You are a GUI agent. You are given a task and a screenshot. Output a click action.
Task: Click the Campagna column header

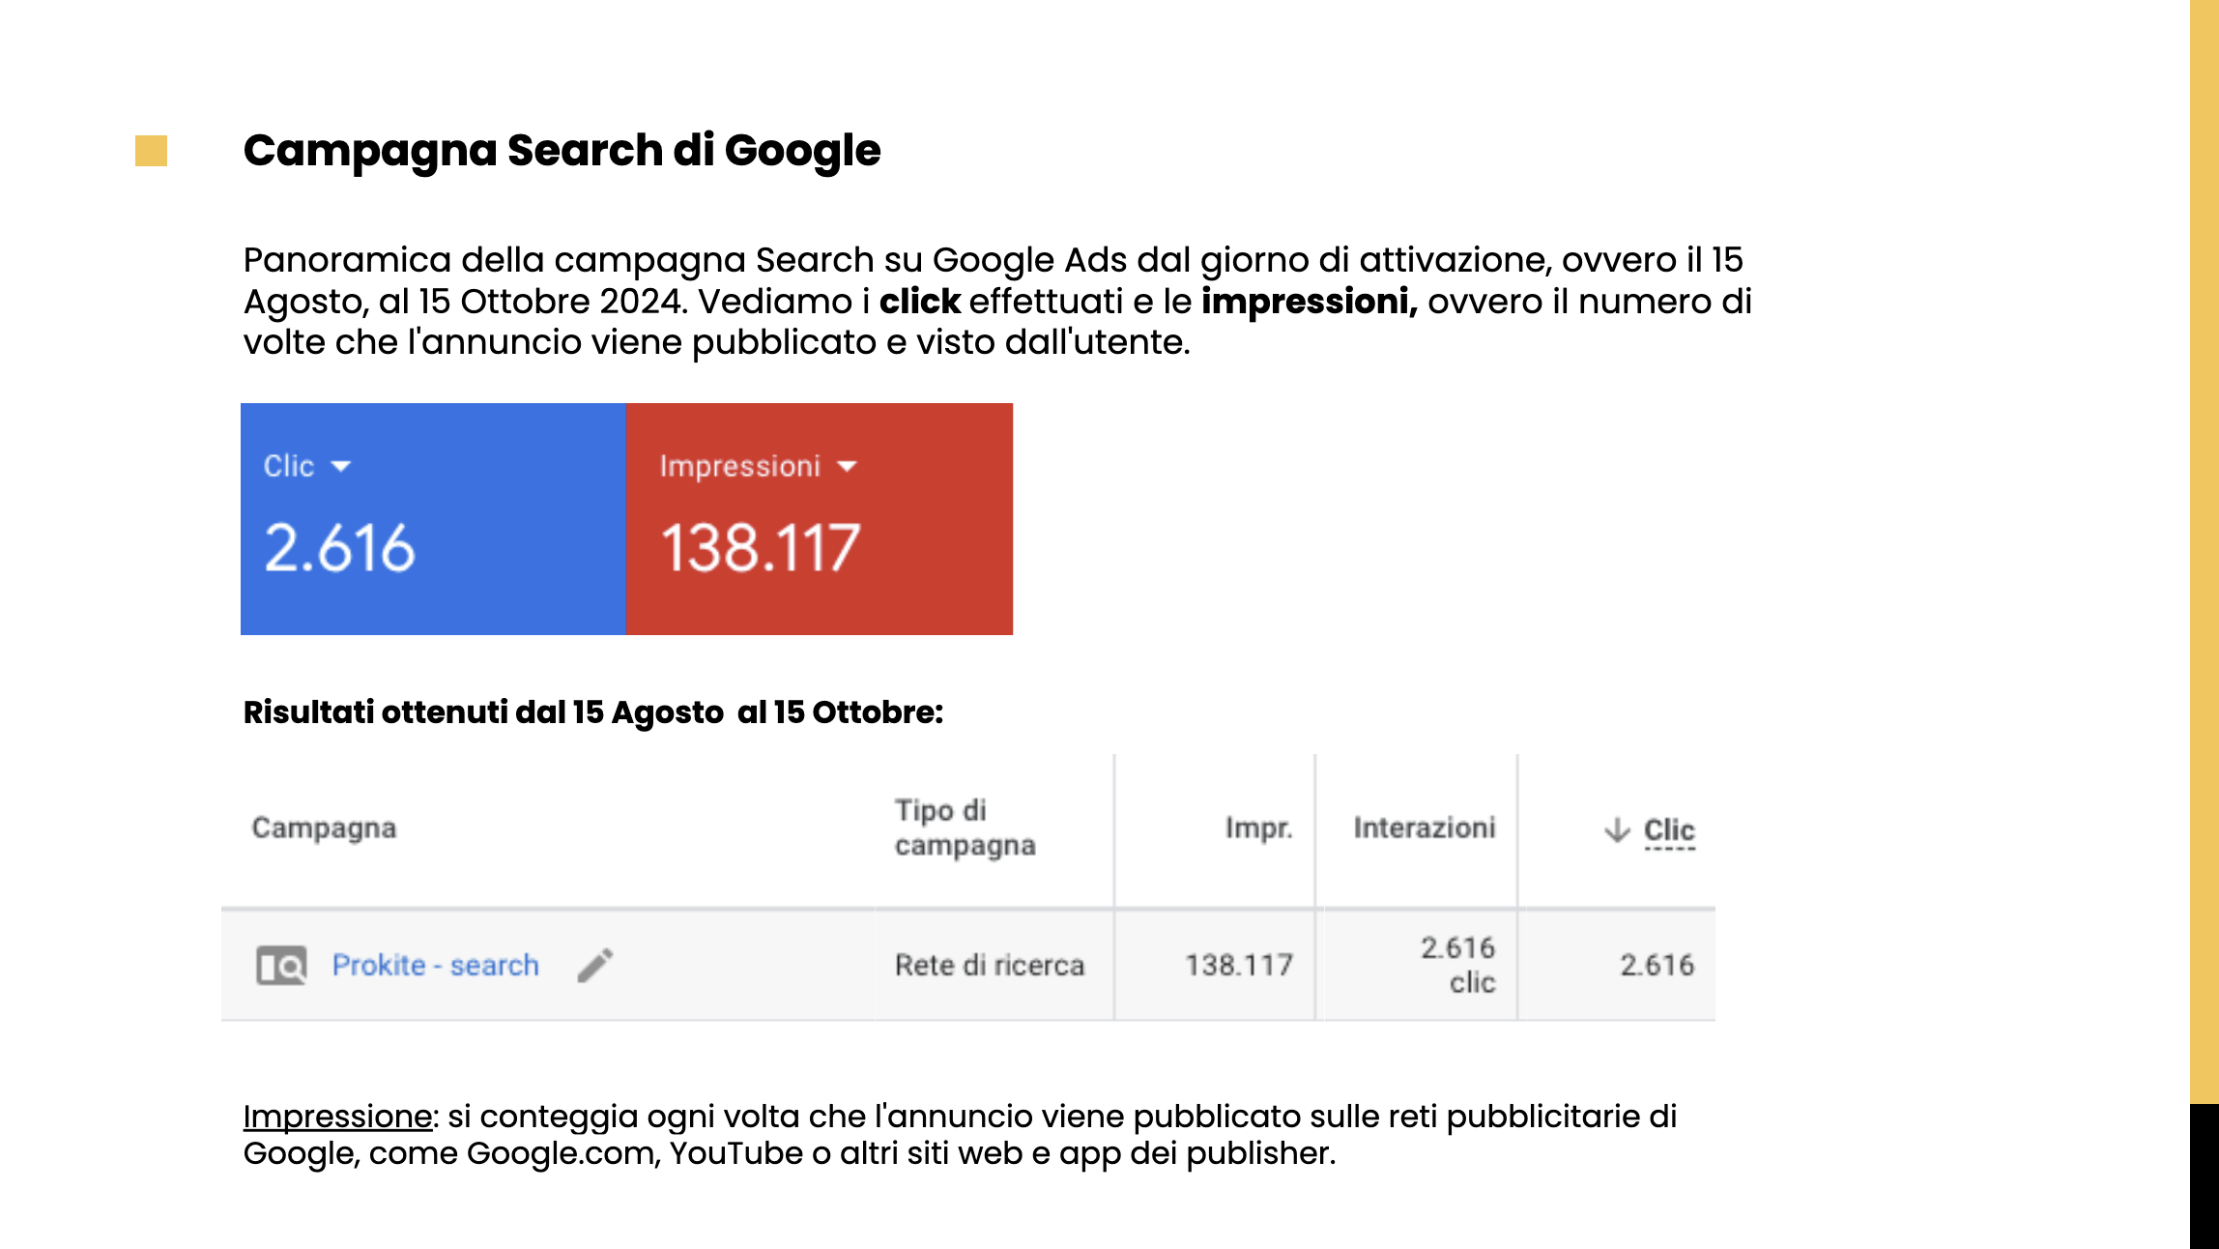324,828
